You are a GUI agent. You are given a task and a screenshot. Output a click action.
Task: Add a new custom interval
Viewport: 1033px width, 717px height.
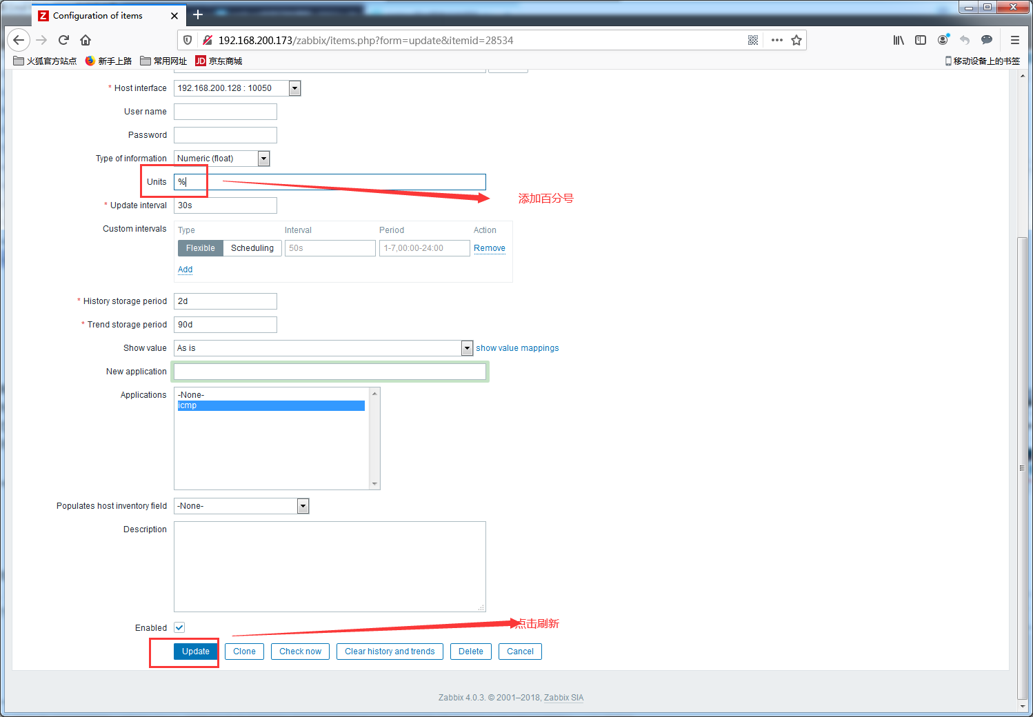click(x=185, y=270)
